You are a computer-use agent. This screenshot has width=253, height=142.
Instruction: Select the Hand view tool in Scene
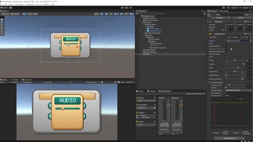click(2, 20)
